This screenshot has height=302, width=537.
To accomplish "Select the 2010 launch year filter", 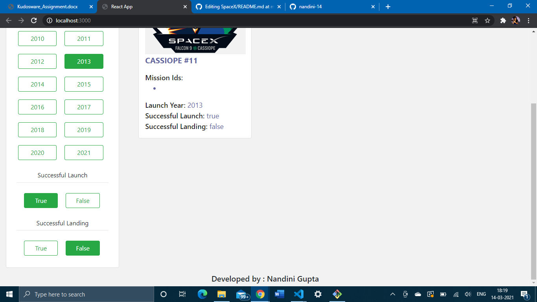I will pos(37,39).
